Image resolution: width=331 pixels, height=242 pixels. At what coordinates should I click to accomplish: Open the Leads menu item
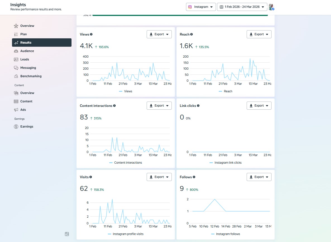(x=42, y=59)
